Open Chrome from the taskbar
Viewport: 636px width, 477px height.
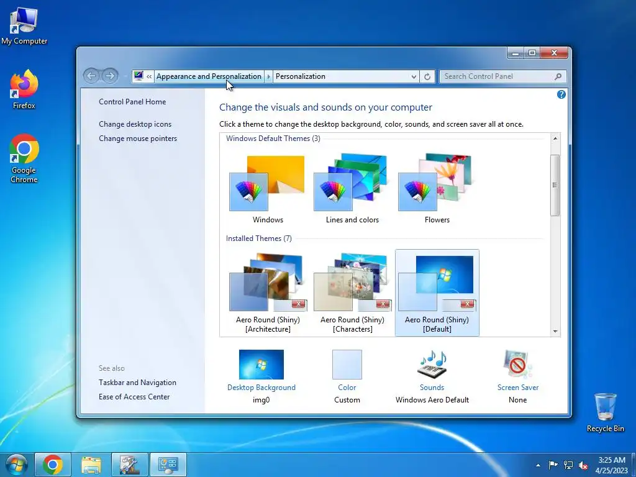(53, 465)
